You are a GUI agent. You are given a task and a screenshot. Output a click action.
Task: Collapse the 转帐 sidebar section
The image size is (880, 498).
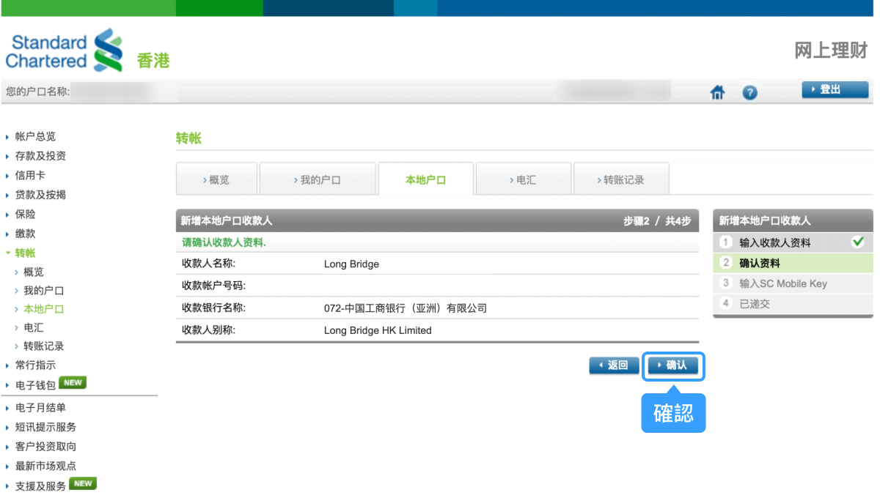point(25,253)
